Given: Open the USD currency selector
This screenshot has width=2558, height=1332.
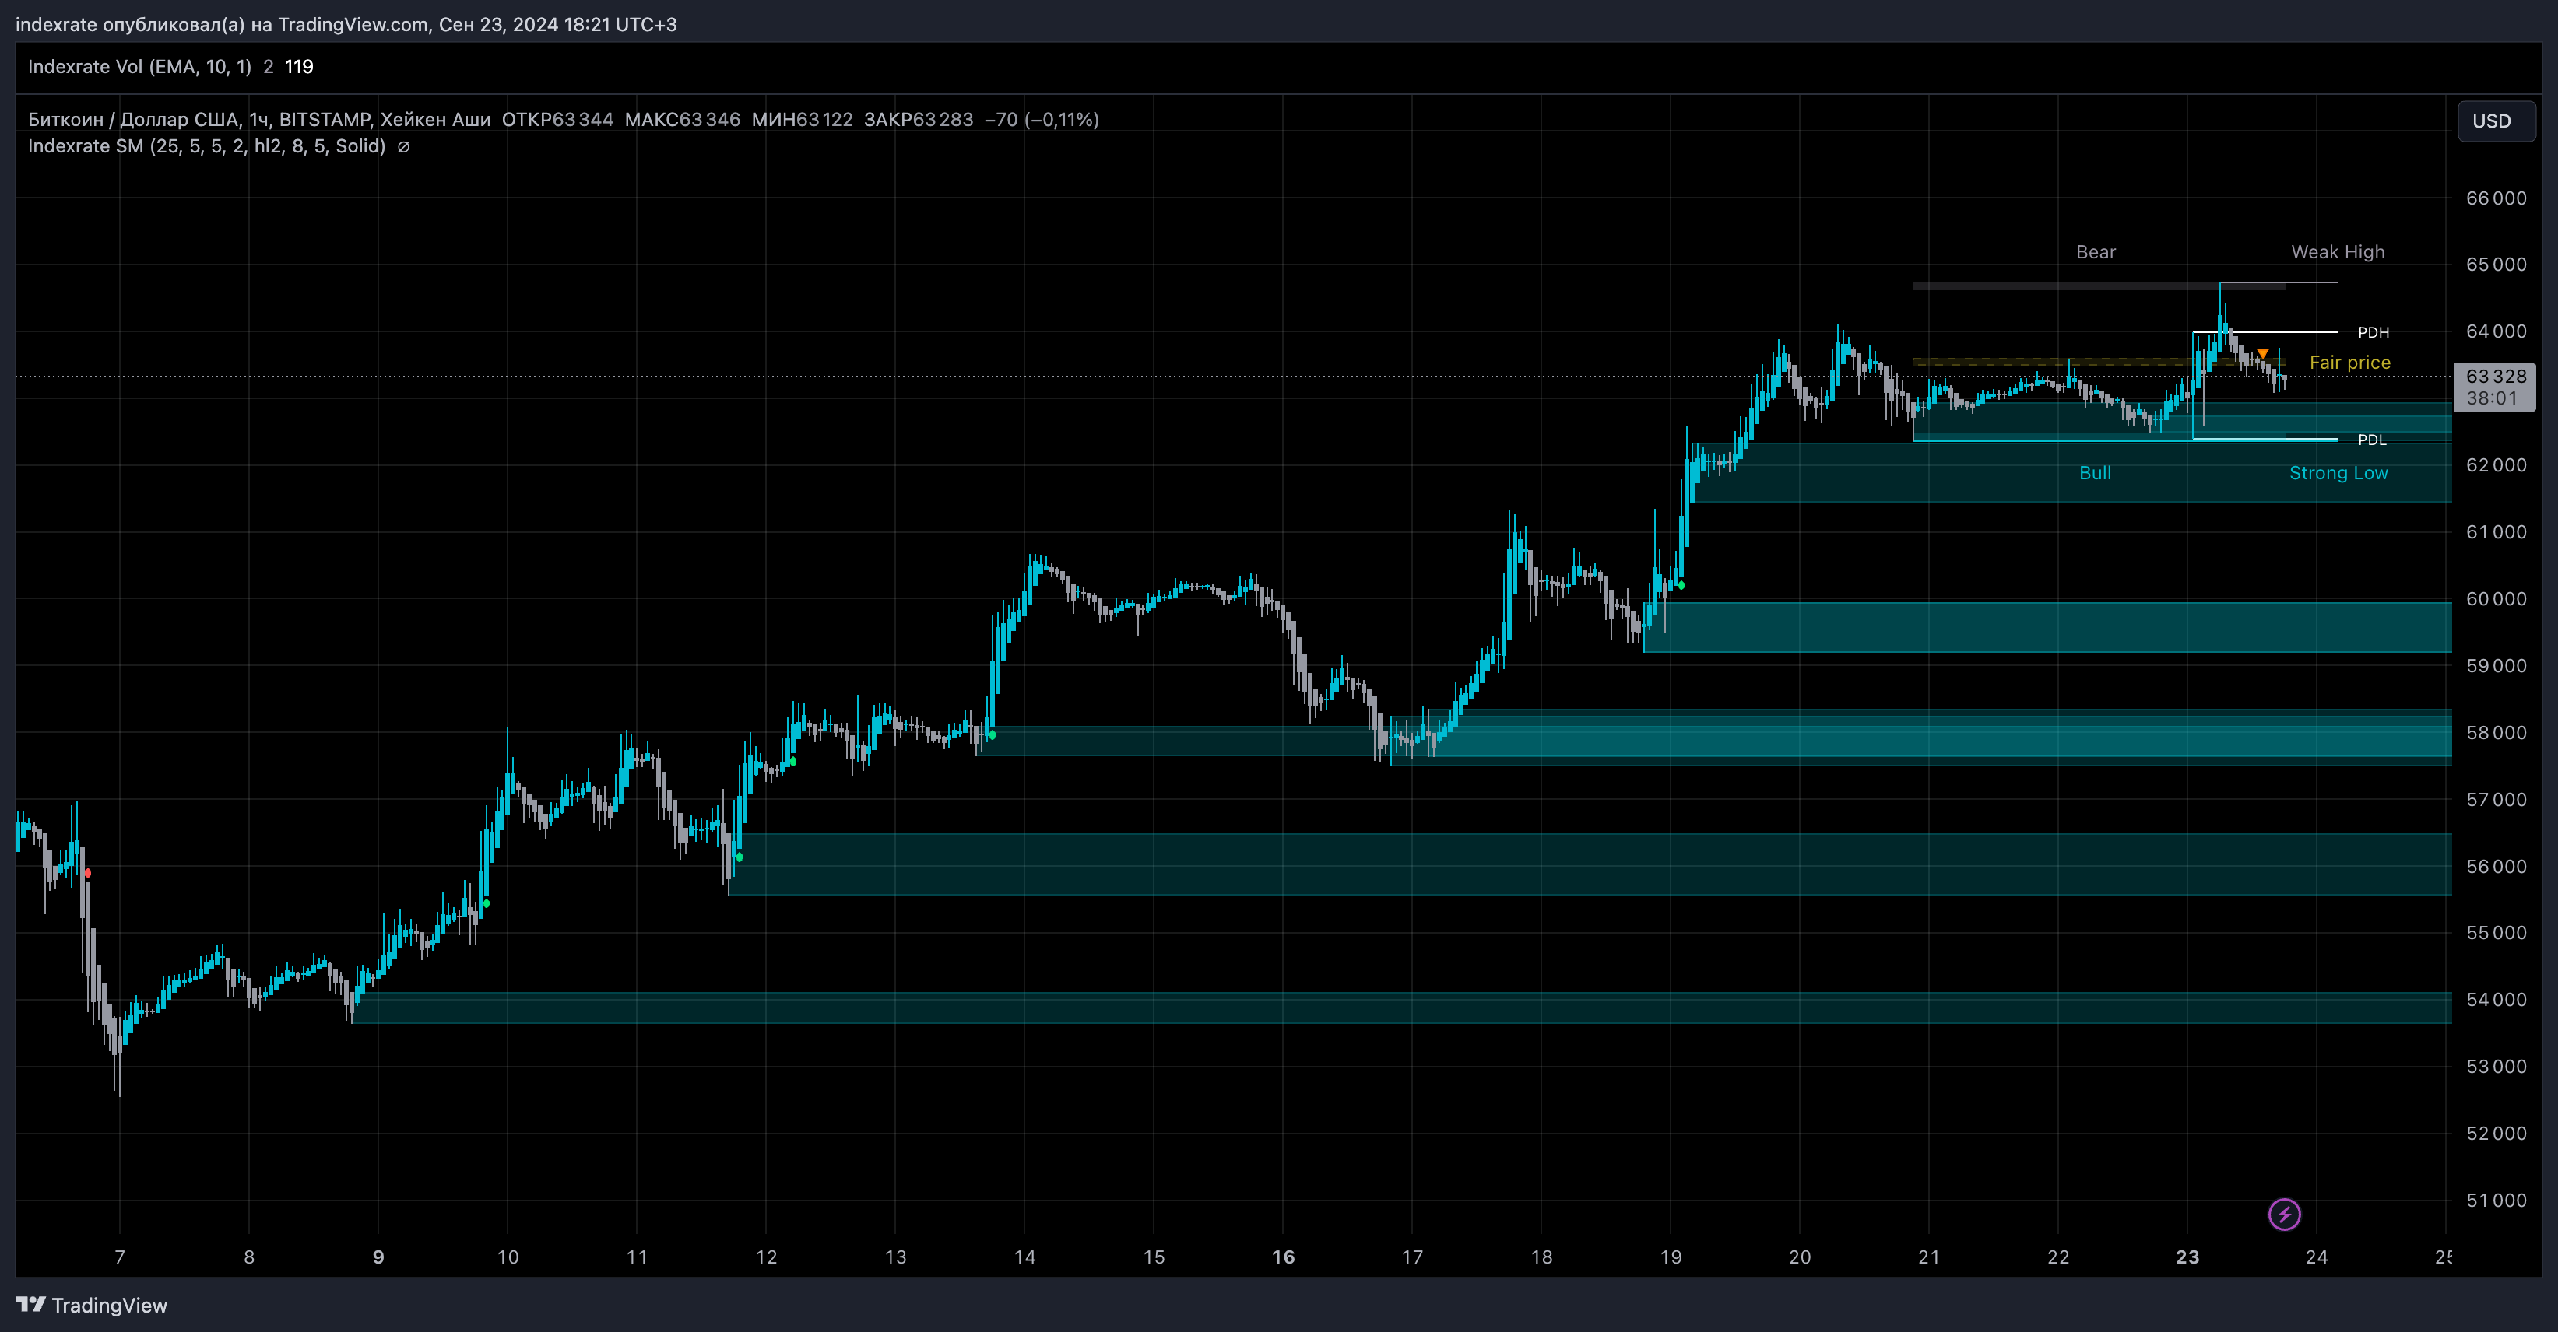Looking at the screenshot, I should [2496, 121].
